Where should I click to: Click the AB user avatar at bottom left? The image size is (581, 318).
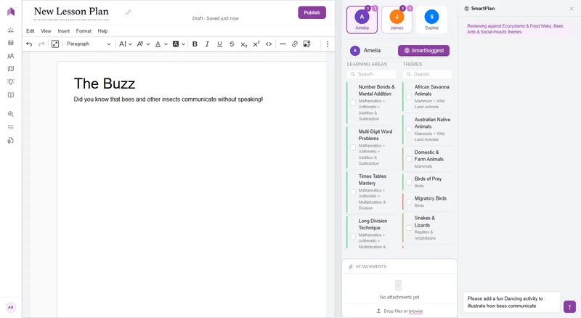tap(11, 307)
